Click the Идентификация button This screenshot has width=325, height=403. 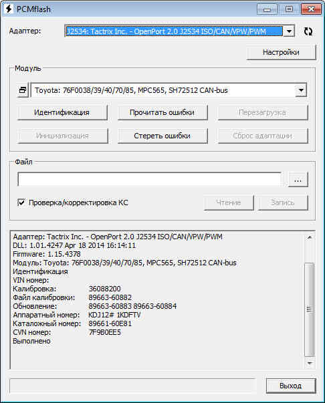point(62,112)
